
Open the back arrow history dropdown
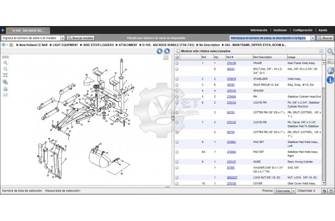pos(7,45)
